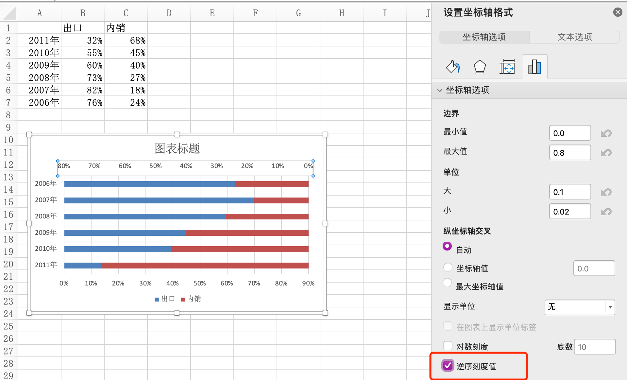The width and height of the screenshot is (627, 380).
Task: Collapse the 坐标轴选项 section
Action: 440,90
